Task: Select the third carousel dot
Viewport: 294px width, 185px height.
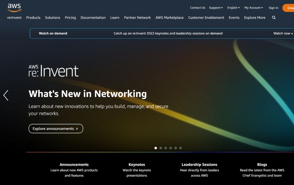Action: click(x=166, y=148)
